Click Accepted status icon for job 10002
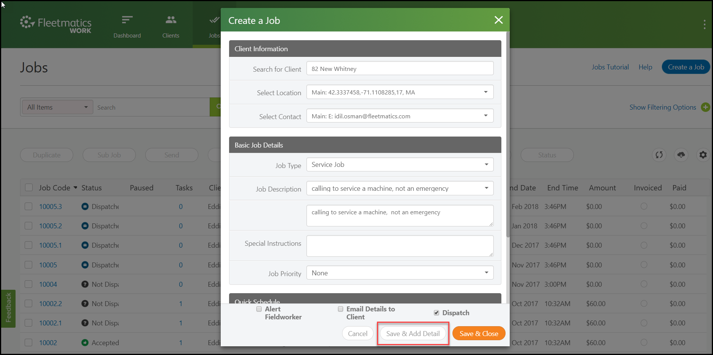Image resolution: width=713 pixels, height=355 pixels. tap(85, 342)
